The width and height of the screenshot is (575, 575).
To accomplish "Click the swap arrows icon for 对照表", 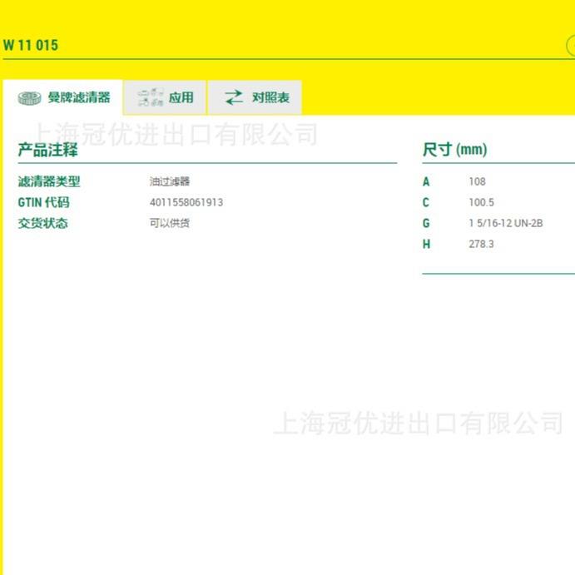I will (234, 97).
